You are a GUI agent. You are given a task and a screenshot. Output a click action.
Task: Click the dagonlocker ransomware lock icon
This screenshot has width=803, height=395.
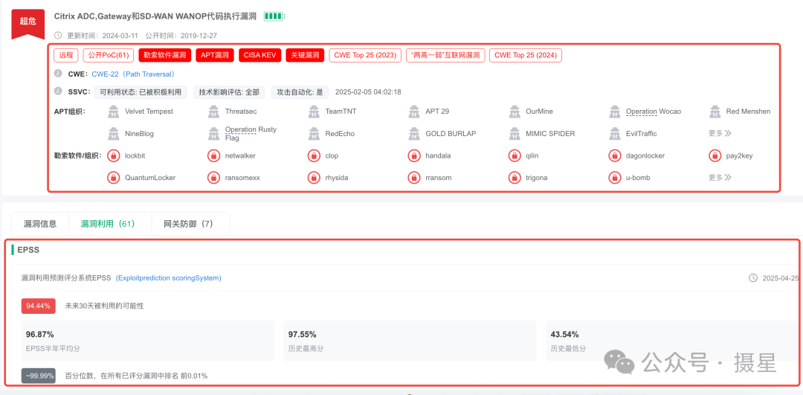(x=615, y=155)
